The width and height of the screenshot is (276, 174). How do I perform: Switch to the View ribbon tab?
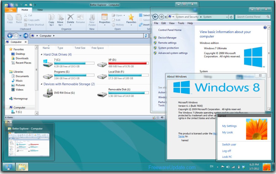pos(40,10)
